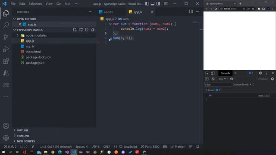This screenshot has height=155, width=276.
Task: Expand the node_modules folder
Action: click(x=18, y=35)
